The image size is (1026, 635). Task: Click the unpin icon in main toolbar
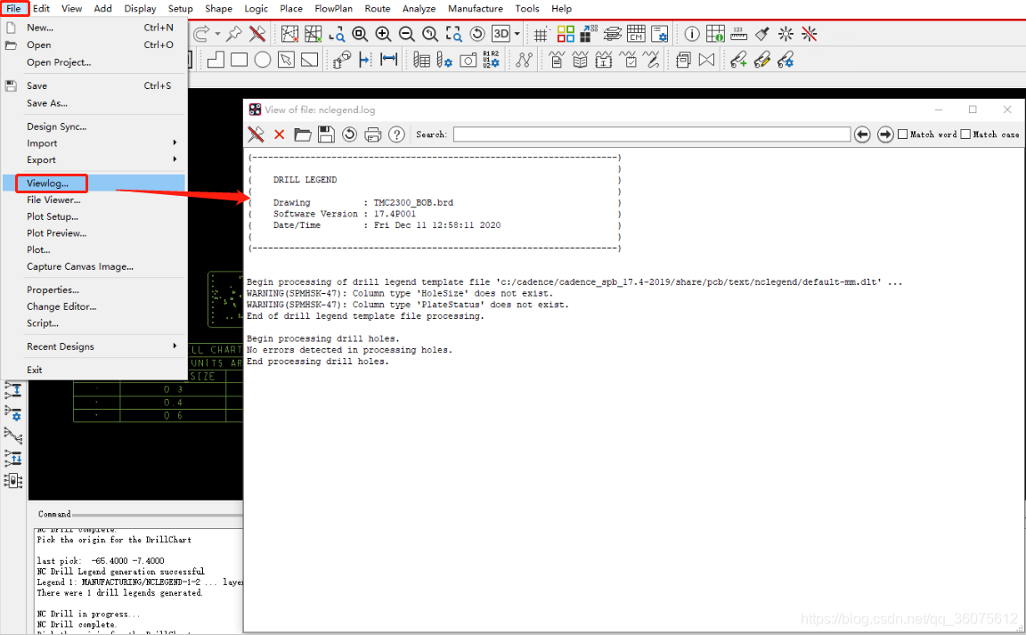tap(257, 34)
